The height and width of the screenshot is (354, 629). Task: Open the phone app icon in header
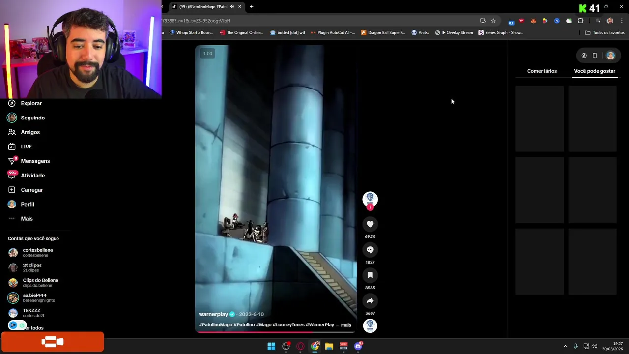coord(595,56)
